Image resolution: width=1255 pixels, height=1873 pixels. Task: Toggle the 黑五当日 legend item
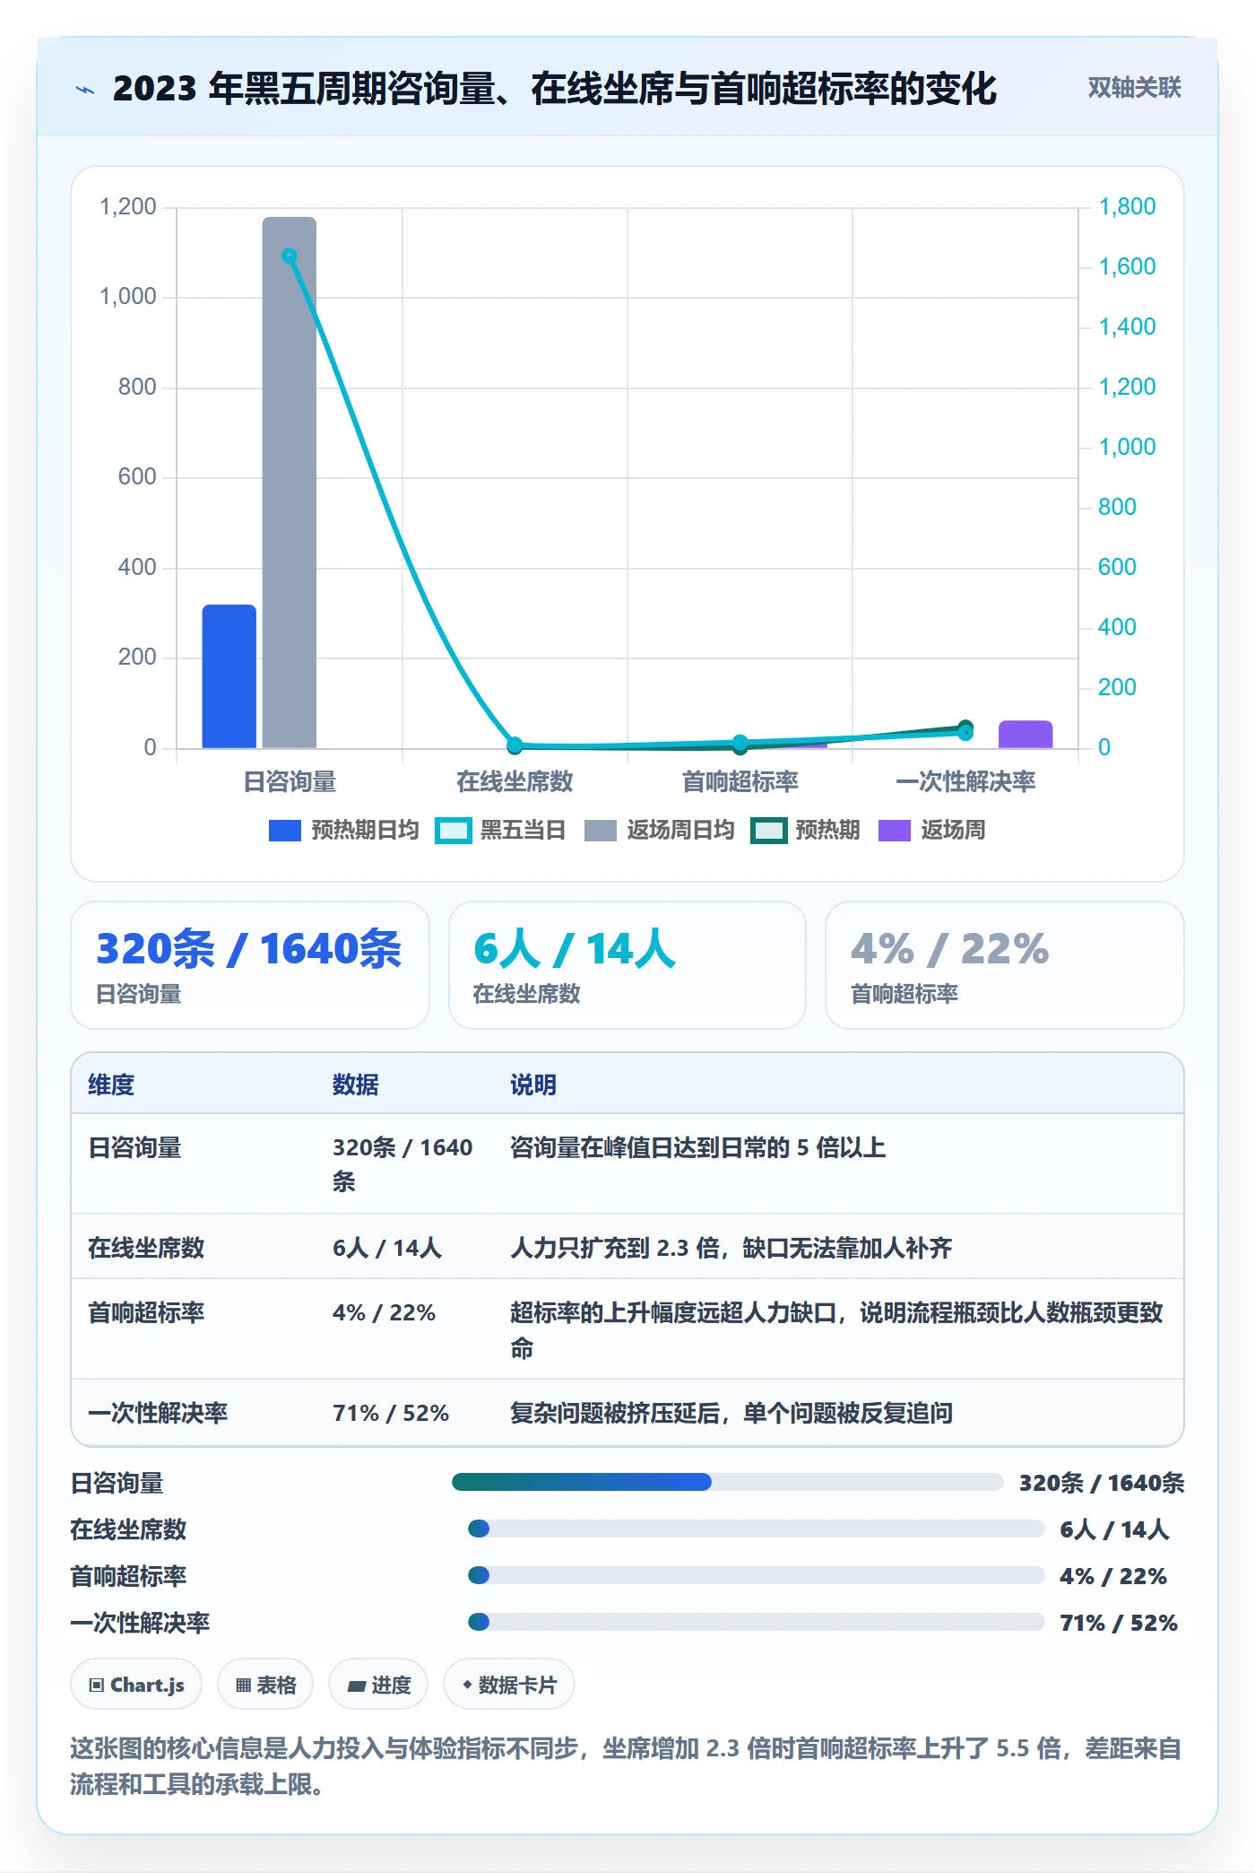point(500,830)
